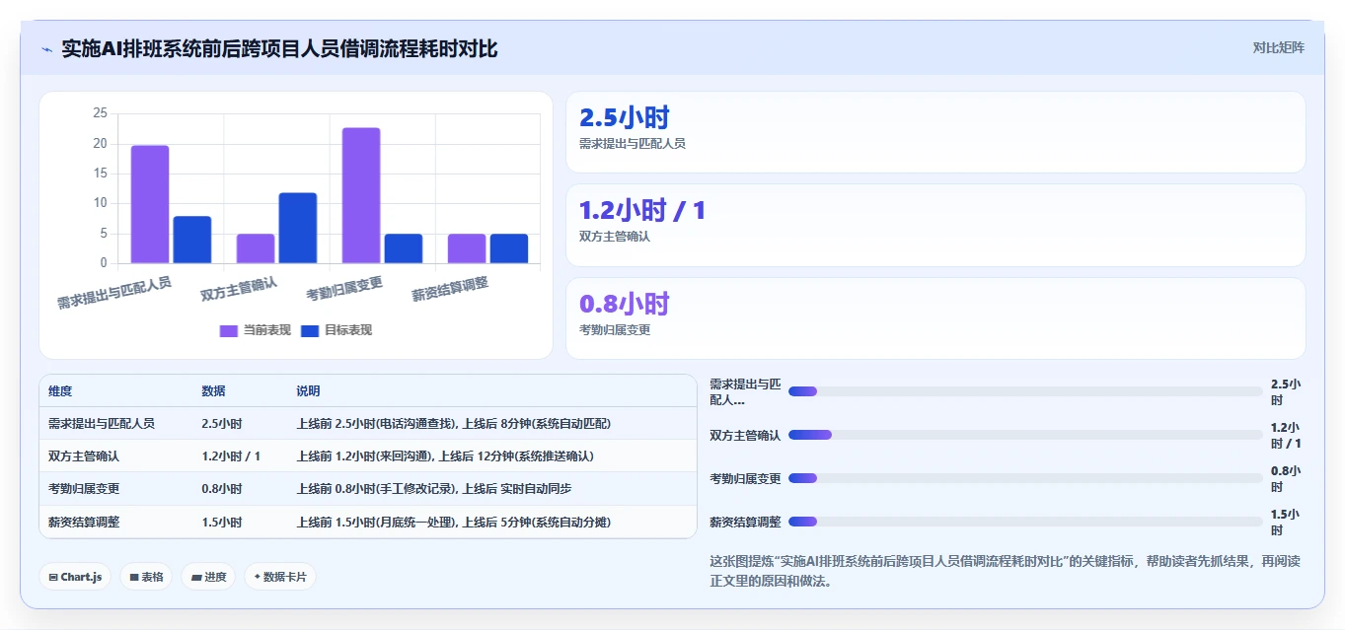The width and height of the screenshot is (1345, 630).
Task: Click the Chart.js tag chip
Action: click(x=75, y=577)
